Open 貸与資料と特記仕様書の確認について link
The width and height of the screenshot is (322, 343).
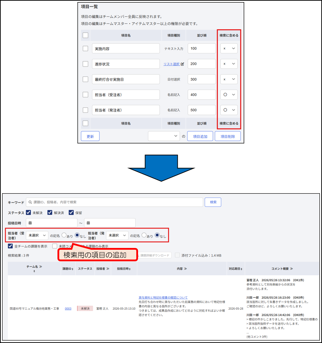[163, 297]
